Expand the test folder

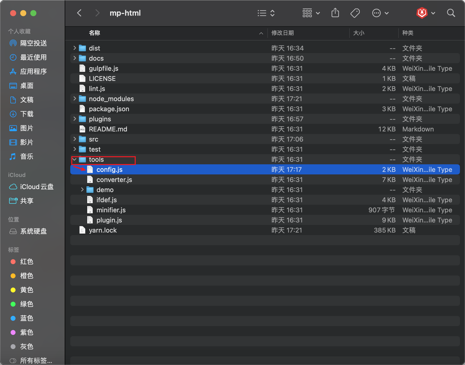tap(75, 149)
